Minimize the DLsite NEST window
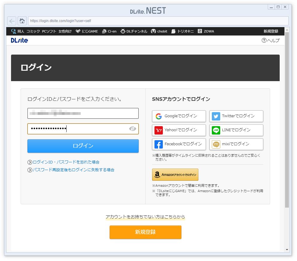This screenshot has height=261, width=297. (x=271, y=7)
